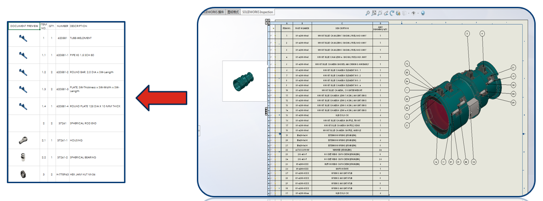The height and width of the screenshot is (201, 543).
Task: Click the TUBE-WELDMENT preview thumbnail
Action: click(x=23, y=38)
